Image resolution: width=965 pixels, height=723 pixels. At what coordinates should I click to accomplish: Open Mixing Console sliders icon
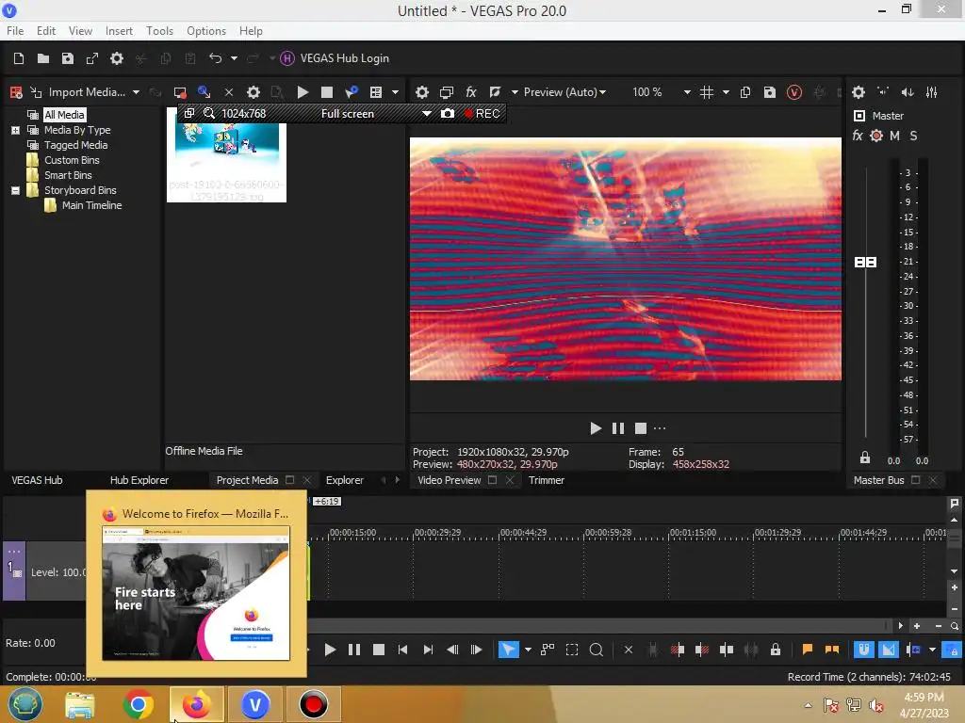click(932, 92)
